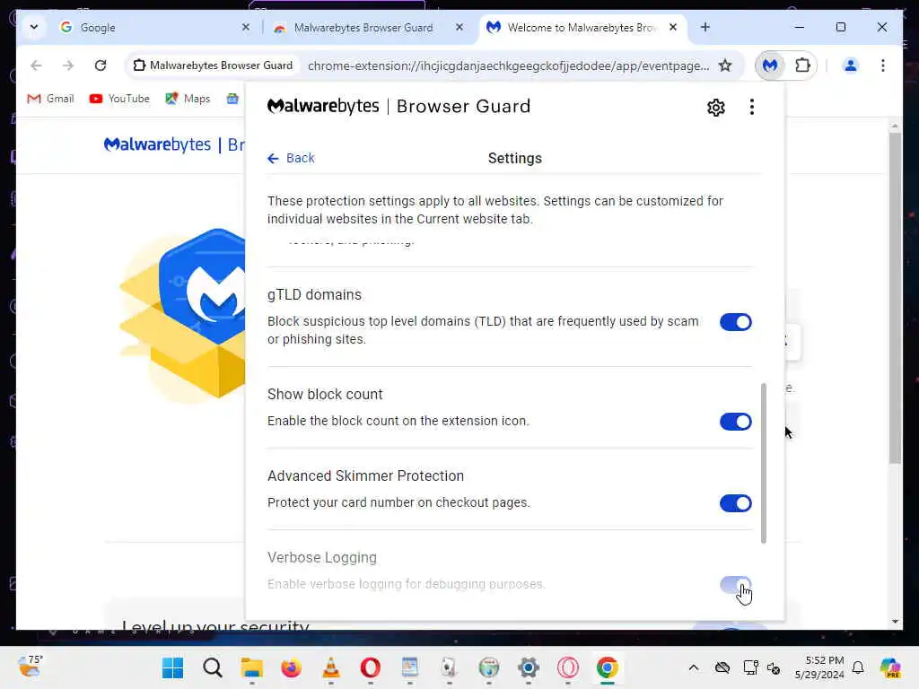
Task: Open Solitaire cards app in taskbar
Action: coord(449,667)
